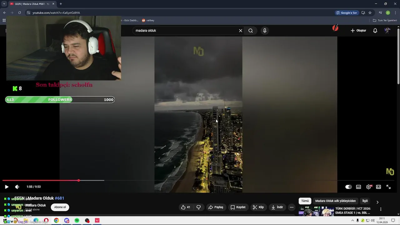Viewport: 400px width, 225px height.
Task: Dislike the video with the thumbs-down icon
Action: (198, 207)
